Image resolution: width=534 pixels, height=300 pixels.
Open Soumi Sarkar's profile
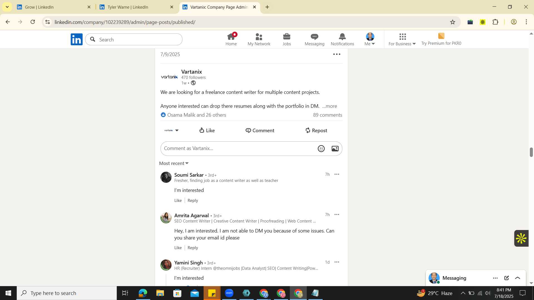[189, 175]
